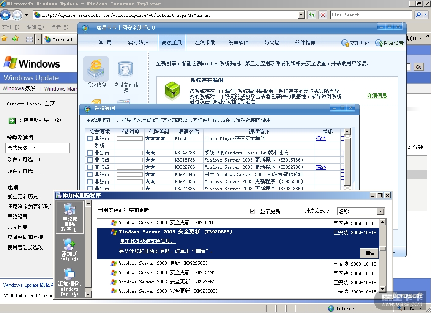Uncheck the 显示更新 checkbox
The image size is (431, 313).
pyautogui.click(x=252, y=211)
